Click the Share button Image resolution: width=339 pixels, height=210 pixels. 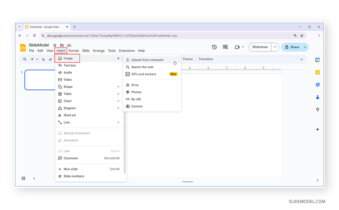click(x=292, y=47)
